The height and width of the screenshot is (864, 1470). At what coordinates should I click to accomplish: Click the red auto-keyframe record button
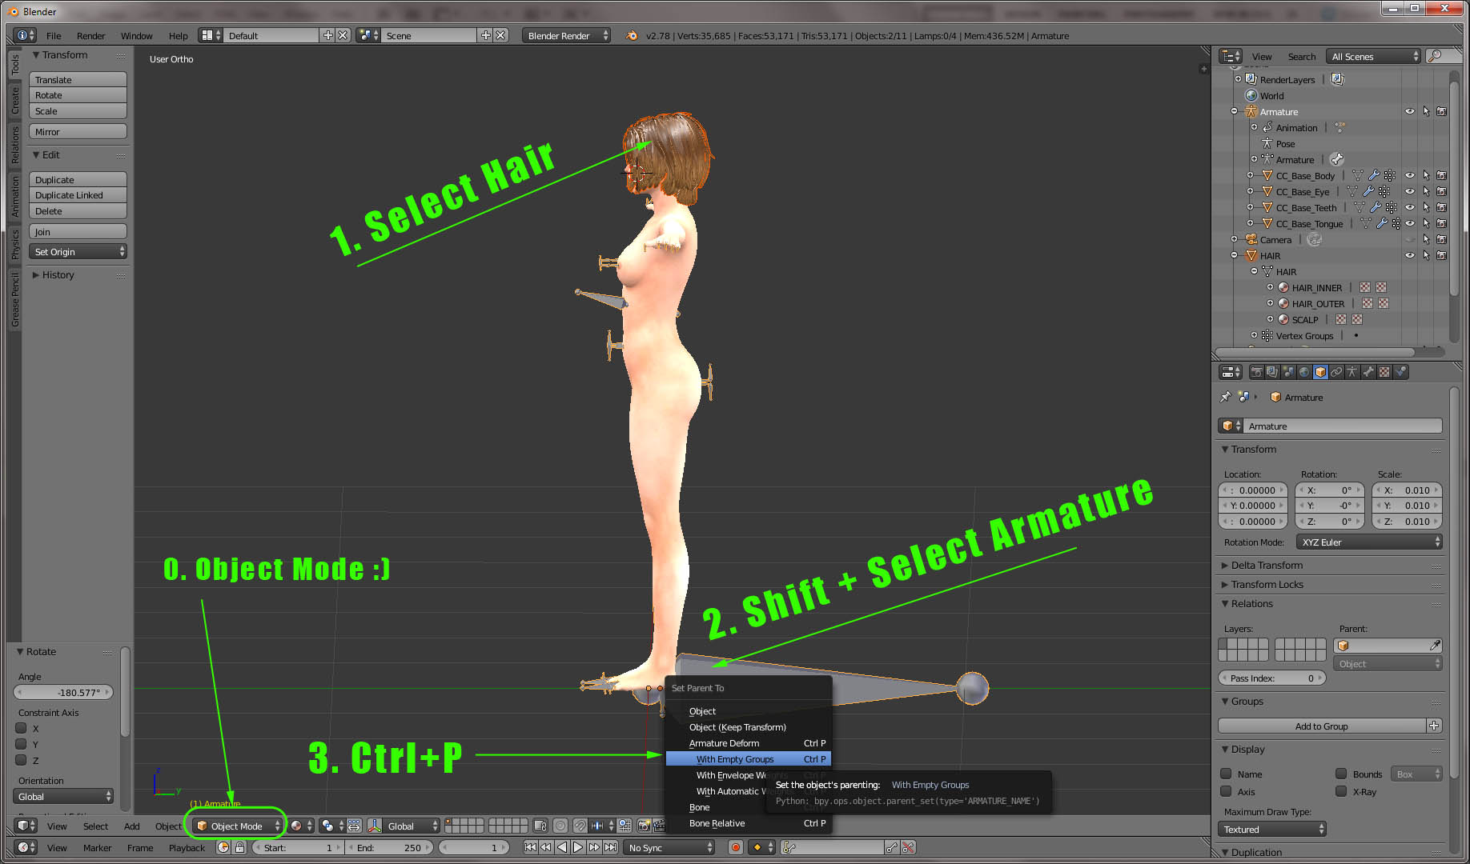click(736, 847)
